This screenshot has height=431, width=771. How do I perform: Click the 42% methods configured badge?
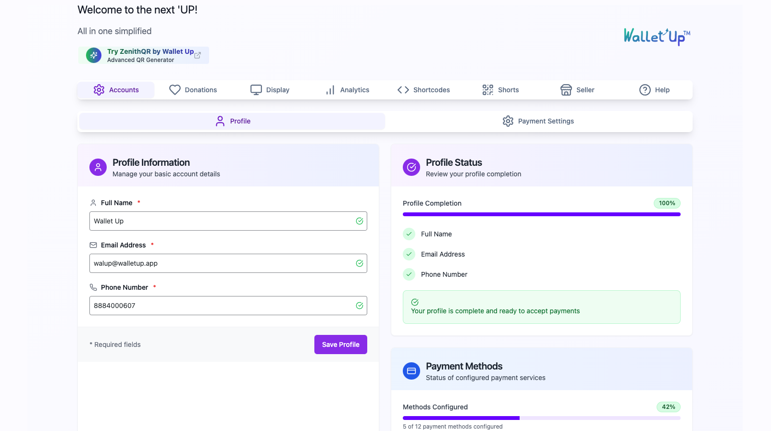pyautogui.click(x=669, y=407)
